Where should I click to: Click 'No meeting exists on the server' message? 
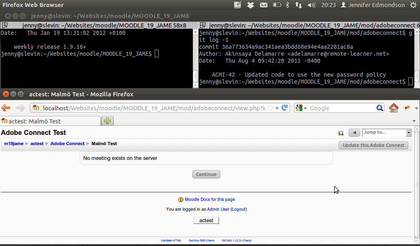click(x=120, y=158)
